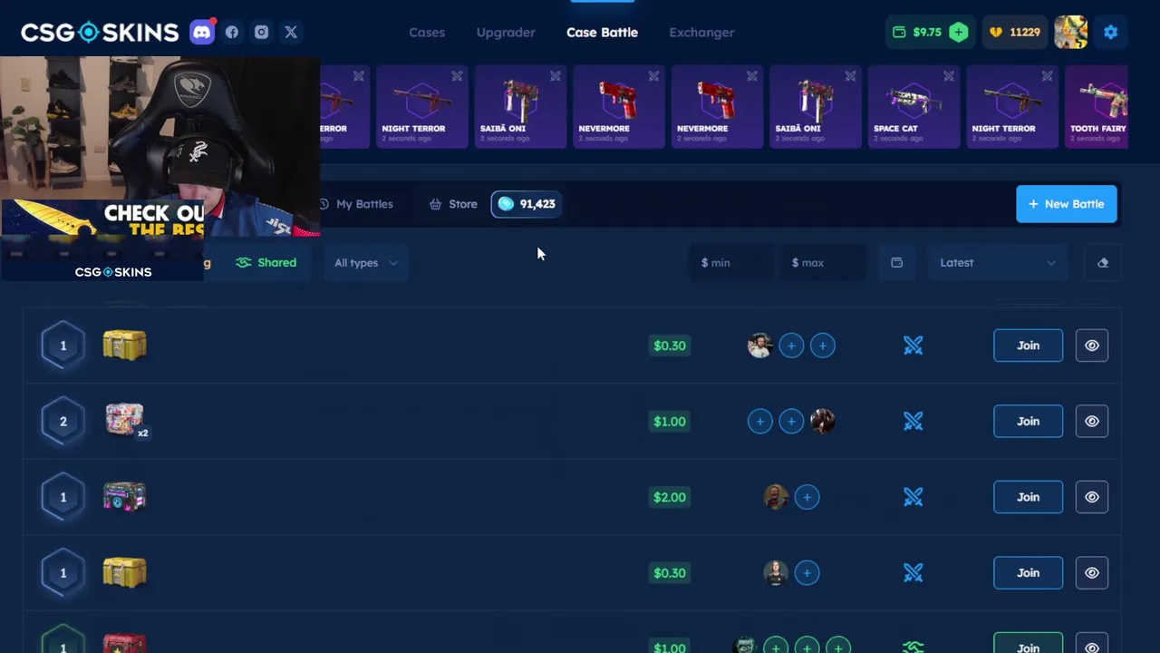
Task: Click the Space Cat drop card
Action: pos(913,106)
